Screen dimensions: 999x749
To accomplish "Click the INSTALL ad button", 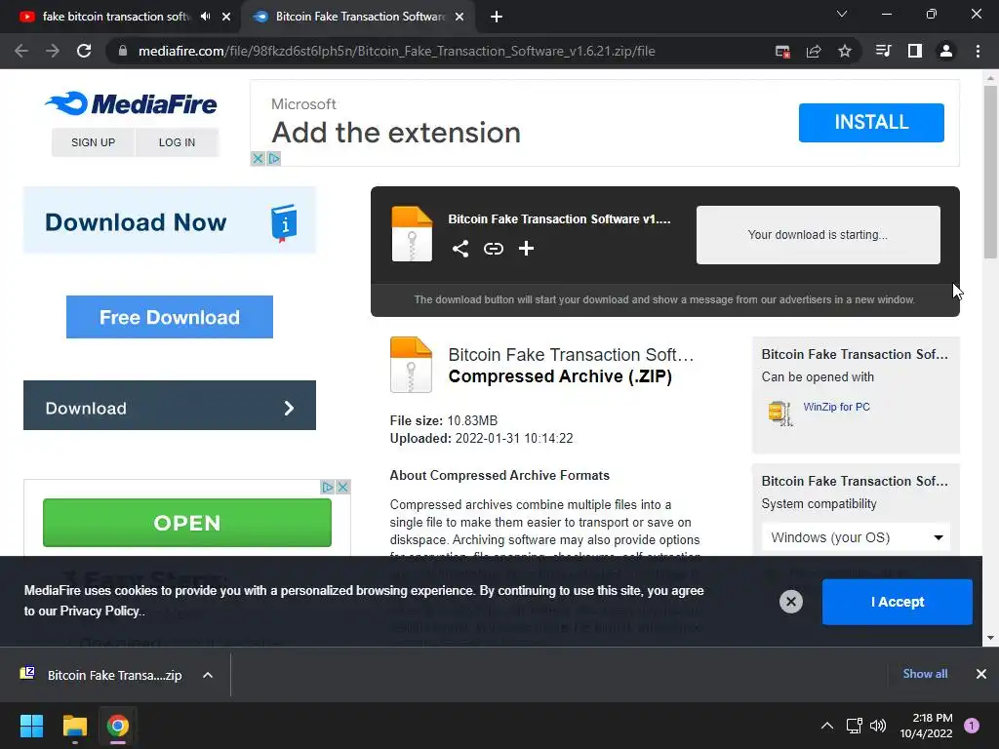I will pos(871,122).
